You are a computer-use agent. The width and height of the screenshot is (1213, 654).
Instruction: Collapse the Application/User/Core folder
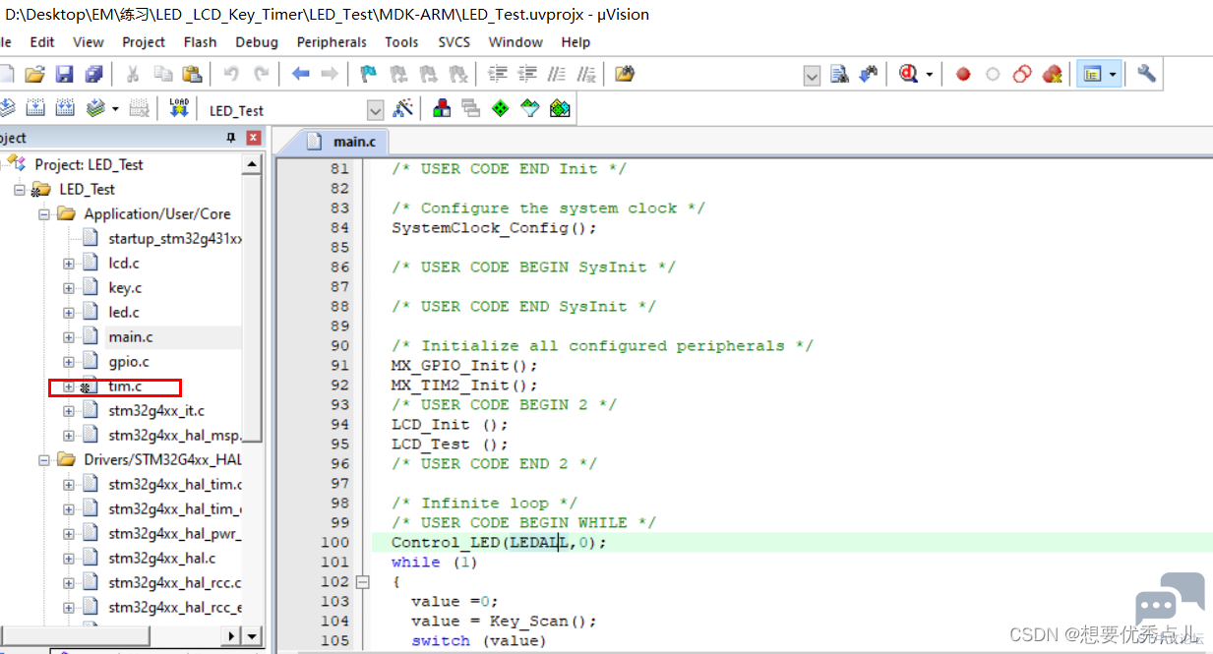[x=44, y=213]
